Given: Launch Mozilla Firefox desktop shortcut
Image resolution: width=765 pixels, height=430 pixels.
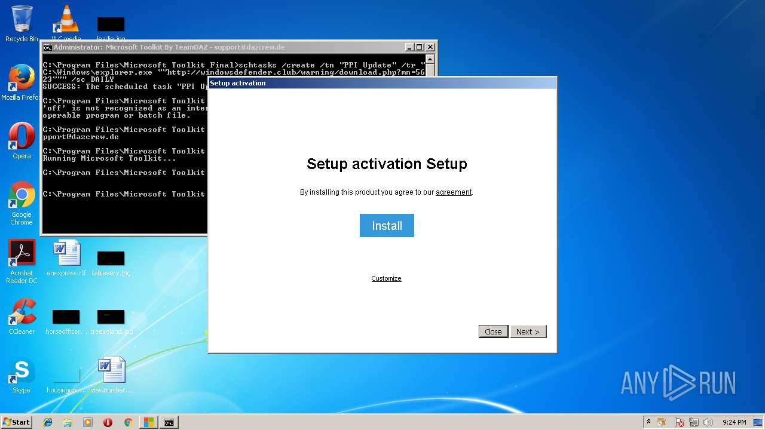Looking at the screenshot, I should pyautogui.click(x=22, y=82).
